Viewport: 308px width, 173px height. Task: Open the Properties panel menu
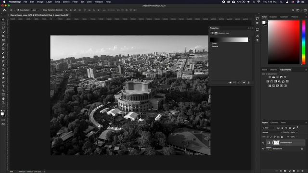point(252,28)
